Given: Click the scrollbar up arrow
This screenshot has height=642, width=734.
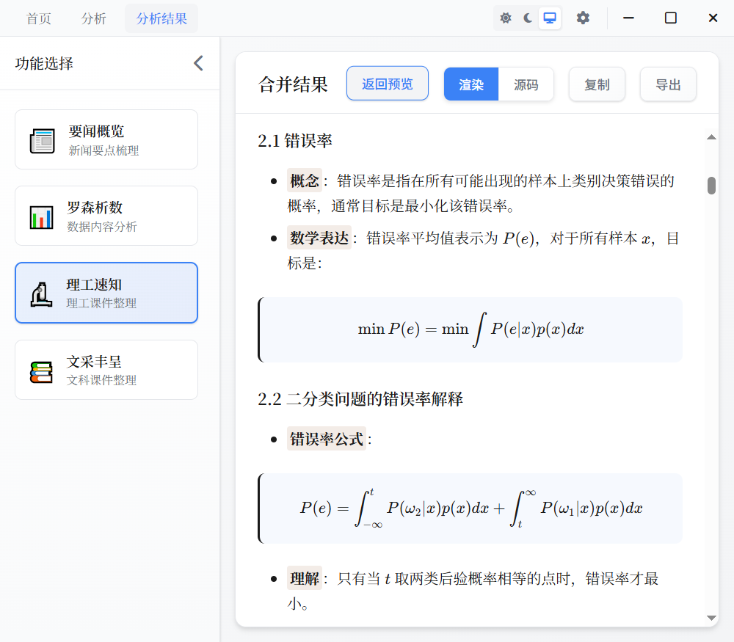Looking at the screenshot, I should tap(711, 136).
